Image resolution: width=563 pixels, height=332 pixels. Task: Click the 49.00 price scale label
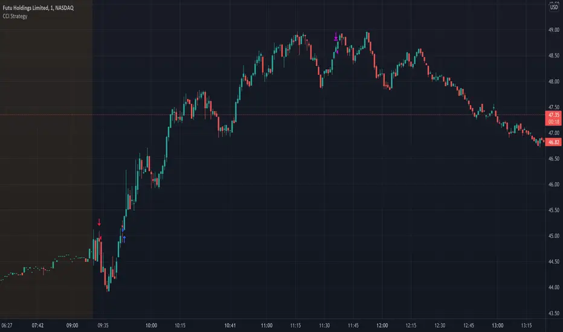[x=553, y=30]
